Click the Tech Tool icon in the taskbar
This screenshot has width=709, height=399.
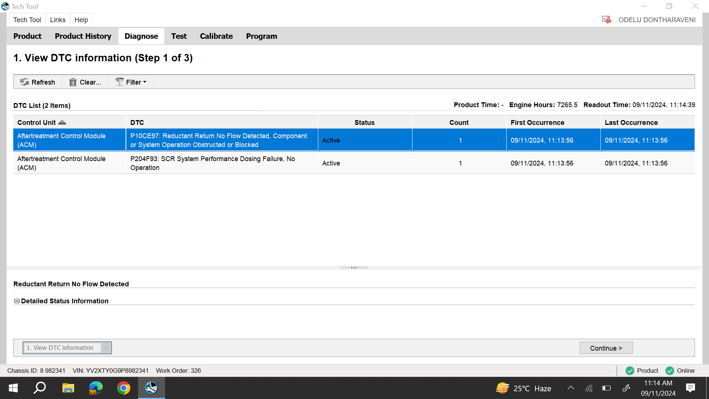tap(151, 388)
